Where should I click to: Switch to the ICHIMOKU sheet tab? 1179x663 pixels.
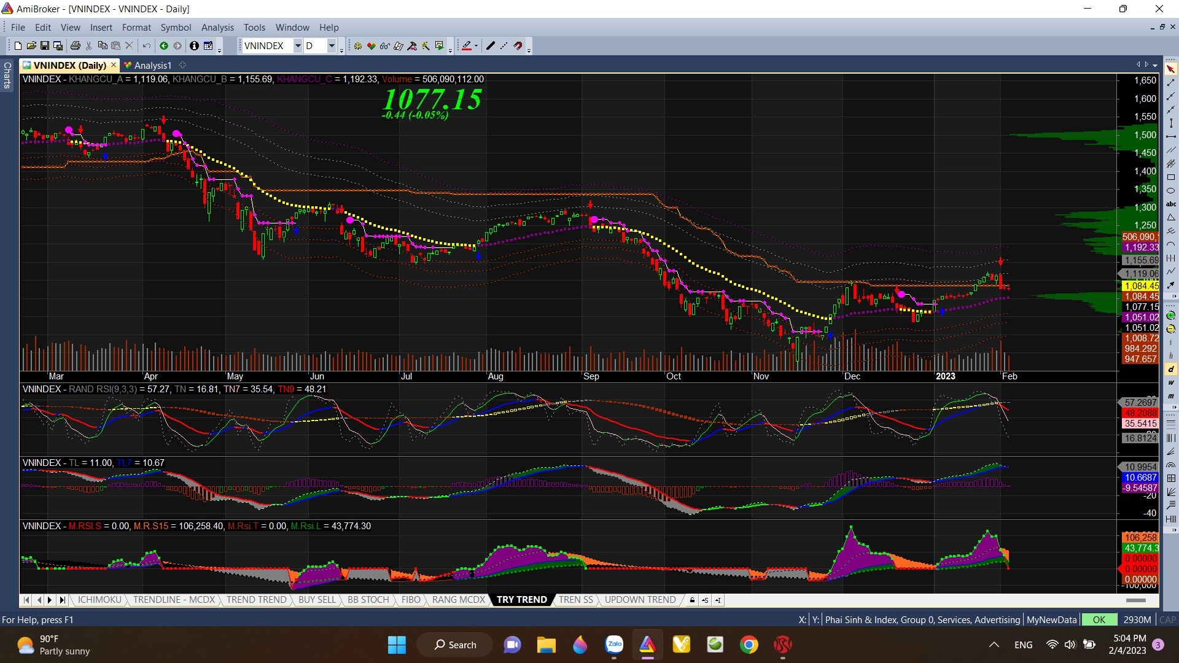coord(99,600)
